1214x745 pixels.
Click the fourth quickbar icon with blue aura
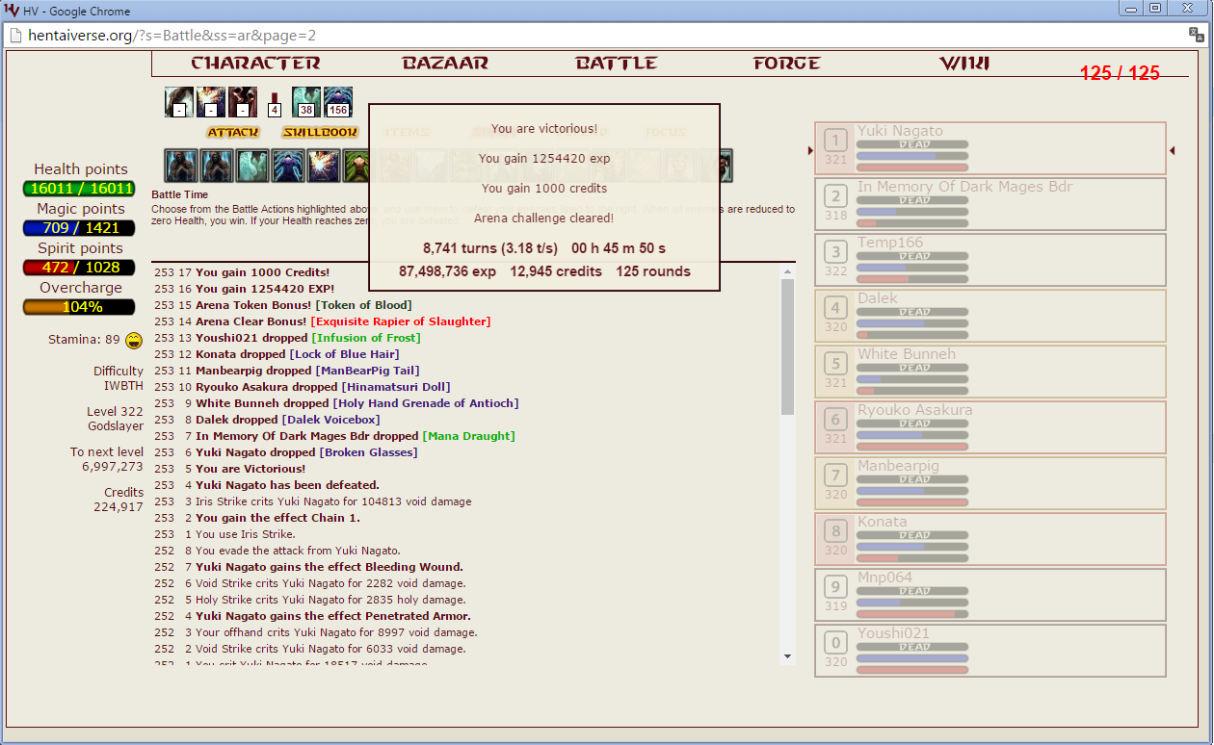pyautogui.click(x=288, y=166)
